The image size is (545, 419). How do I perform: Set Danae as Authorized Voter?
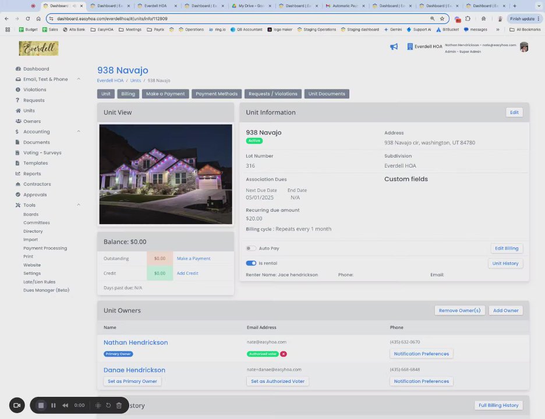click(x=278, y=382)
